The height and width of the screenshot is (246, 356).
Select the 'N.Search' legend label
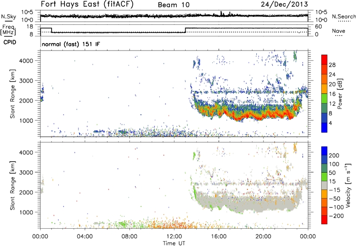[x=344, y=16]
